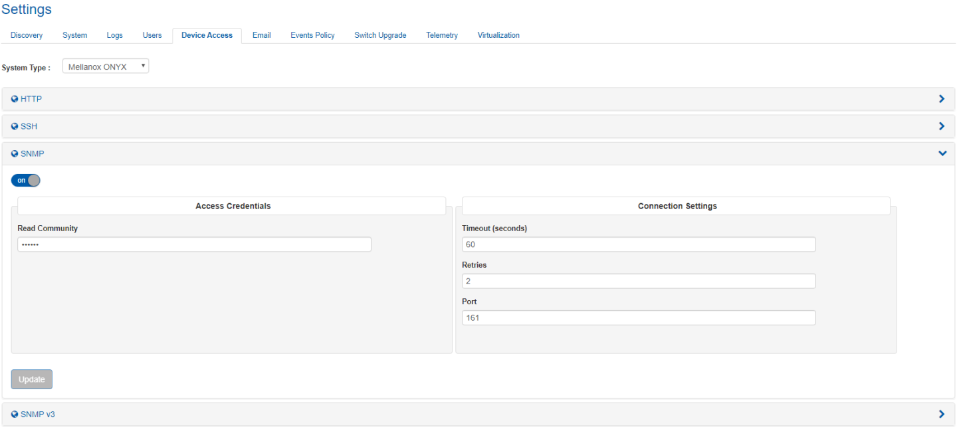Open the Virtualization tab

click(498, 35)
